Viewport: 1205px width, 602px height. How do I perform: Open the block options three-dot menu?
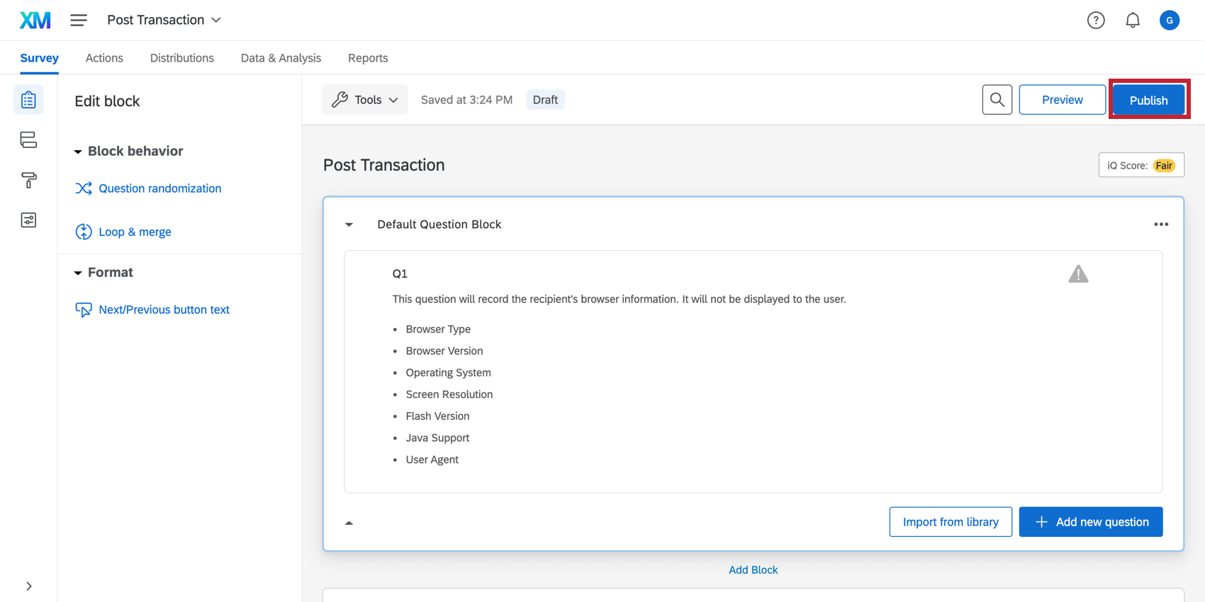coord(1161,225)
